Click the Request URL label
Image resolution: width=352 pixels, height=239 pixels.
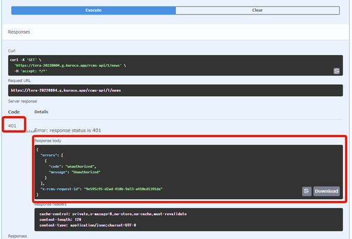click(x=19, y=81)
